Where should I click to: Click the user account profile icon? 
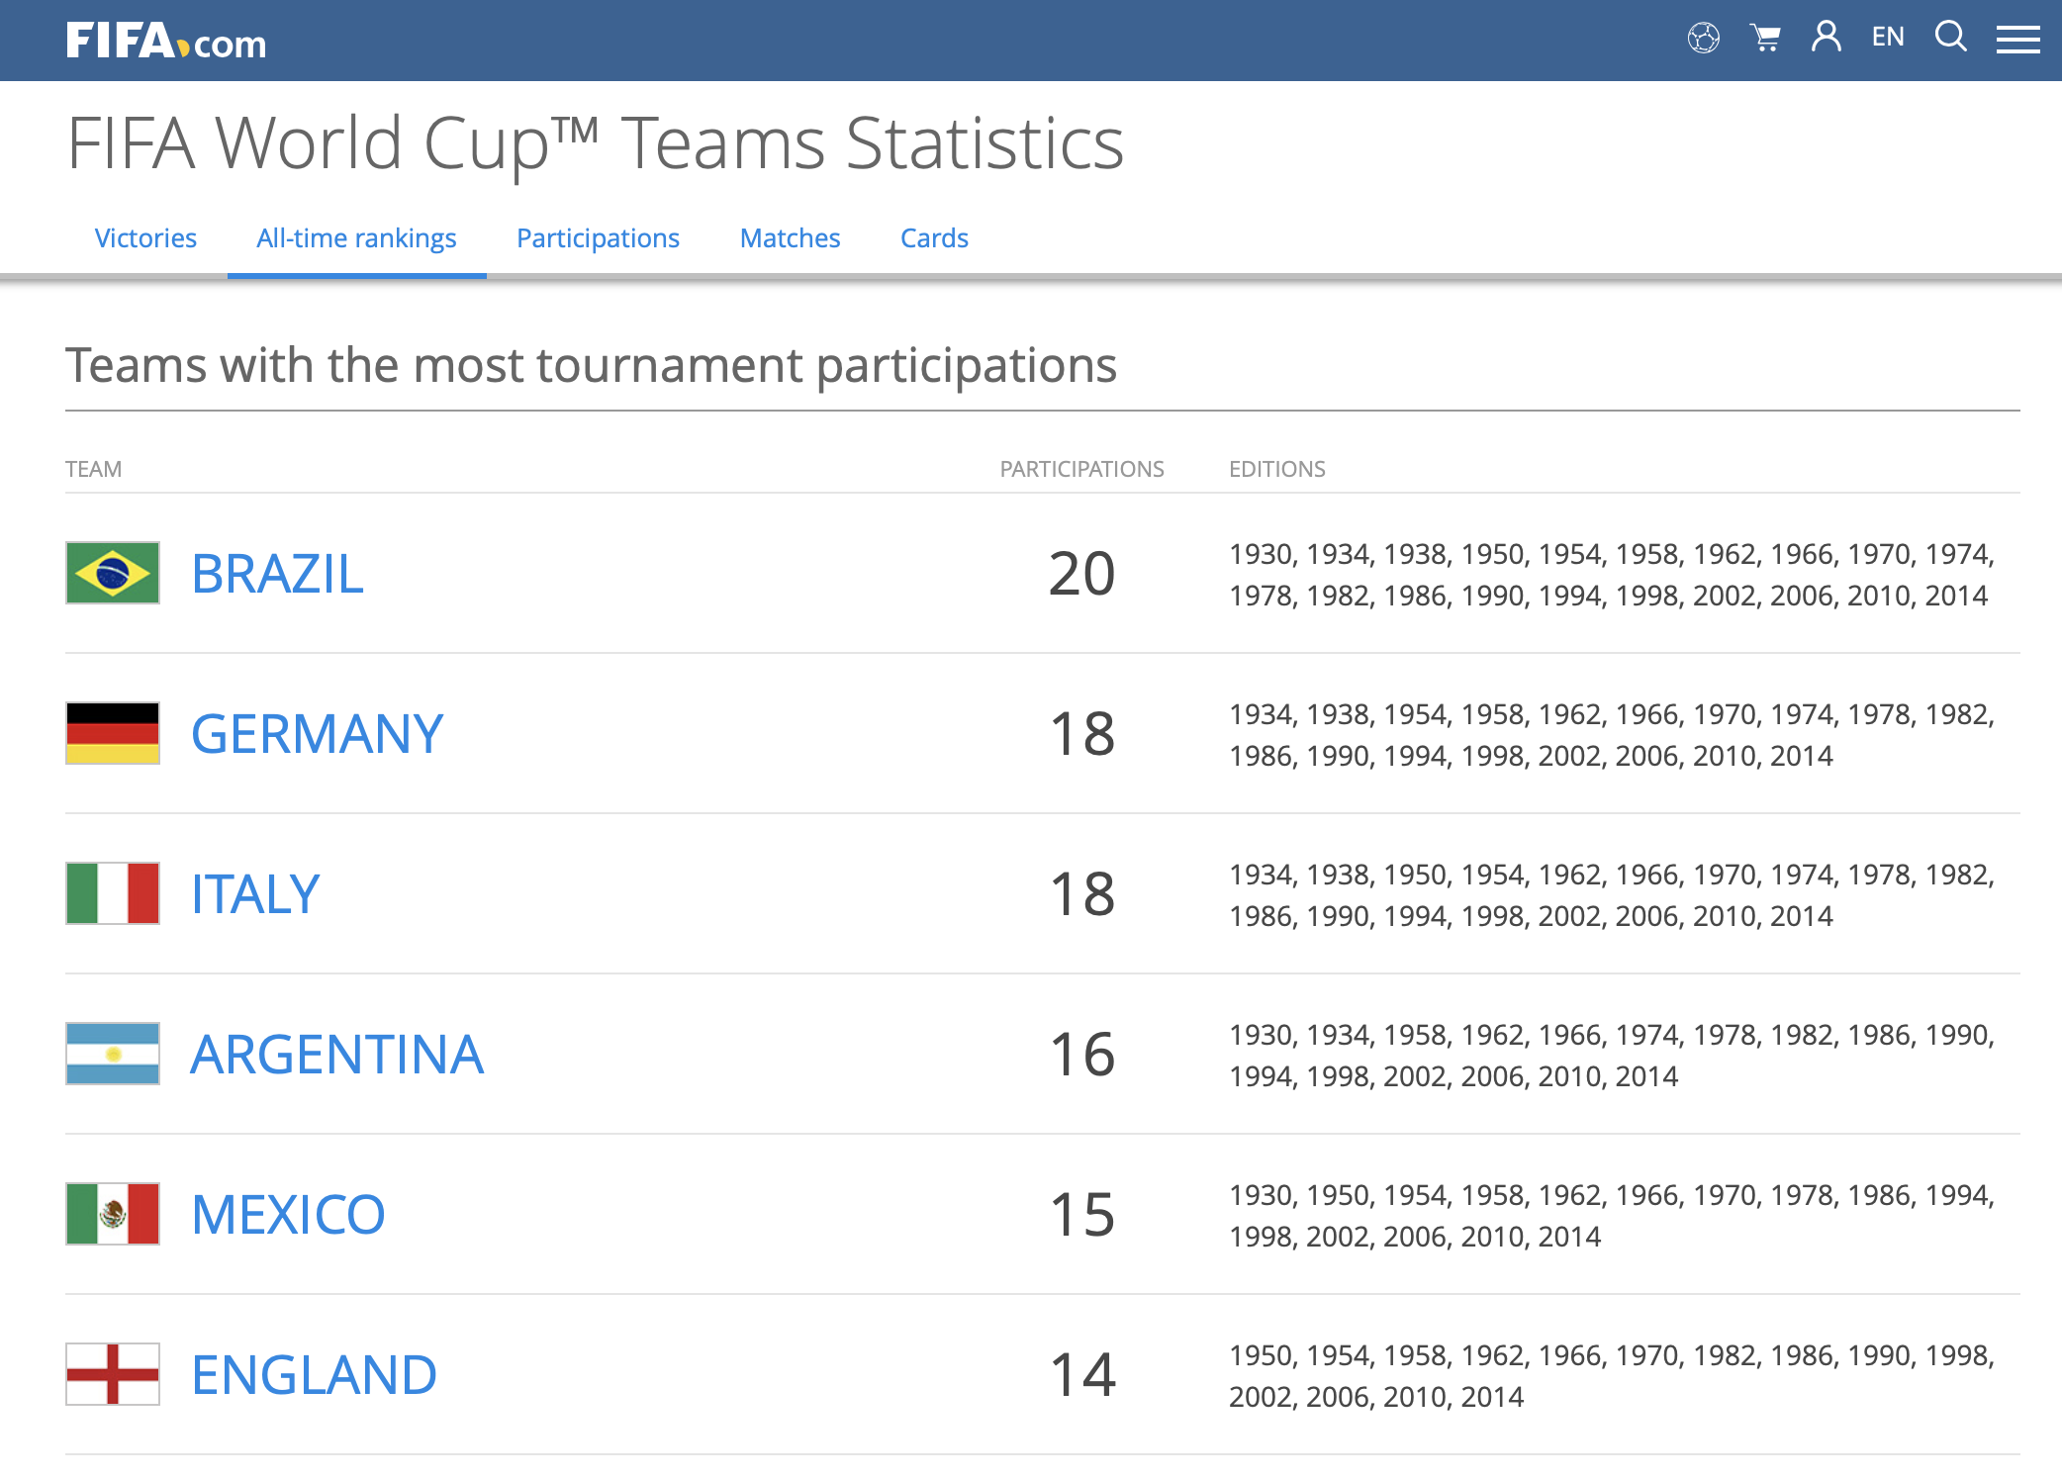pos(1827,37)
